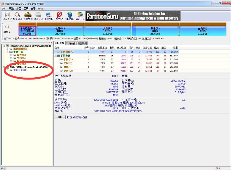This screenshot has height=170, width=231.
Task: Click the PartitionGuru banner image
Action: pos(133,16)
